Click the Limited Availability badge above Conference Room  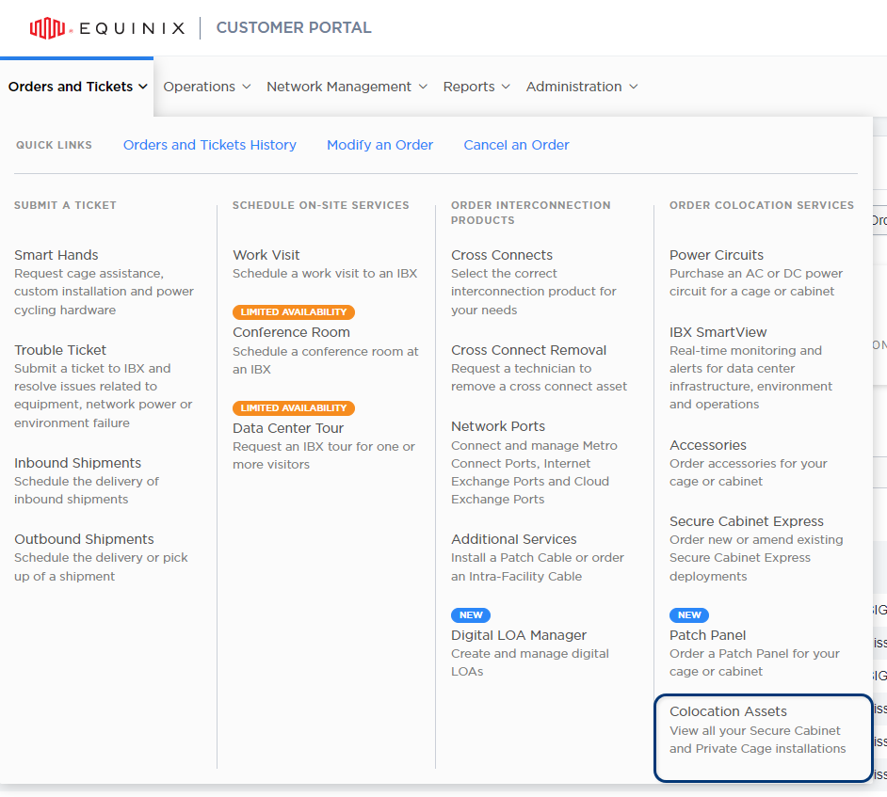coord(294,312)
